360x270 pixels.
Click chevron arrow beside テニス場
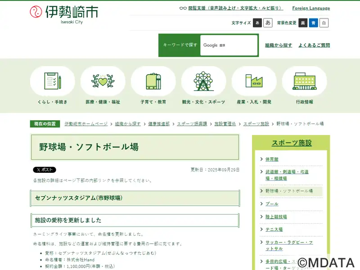[x=261, y=229]
